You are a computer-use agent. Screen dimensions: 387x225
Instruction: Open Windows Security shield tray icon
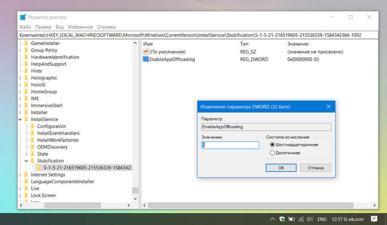[282, 219]
